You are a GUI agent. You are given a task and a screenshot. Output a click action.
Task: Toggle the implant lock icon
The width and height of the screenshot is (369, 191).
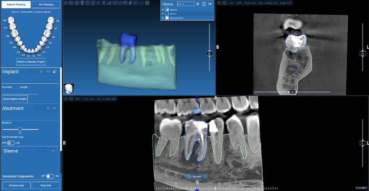click(x=55, y=71)
